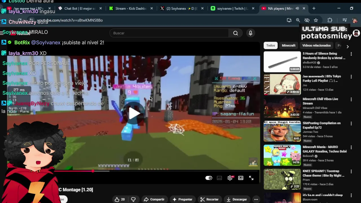
Task: Click the zoom magnifier icon in address bar
Action: coord(298,20)
